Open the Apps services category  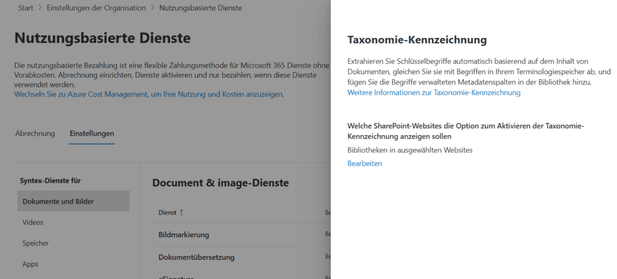click(x=30, y=264)
